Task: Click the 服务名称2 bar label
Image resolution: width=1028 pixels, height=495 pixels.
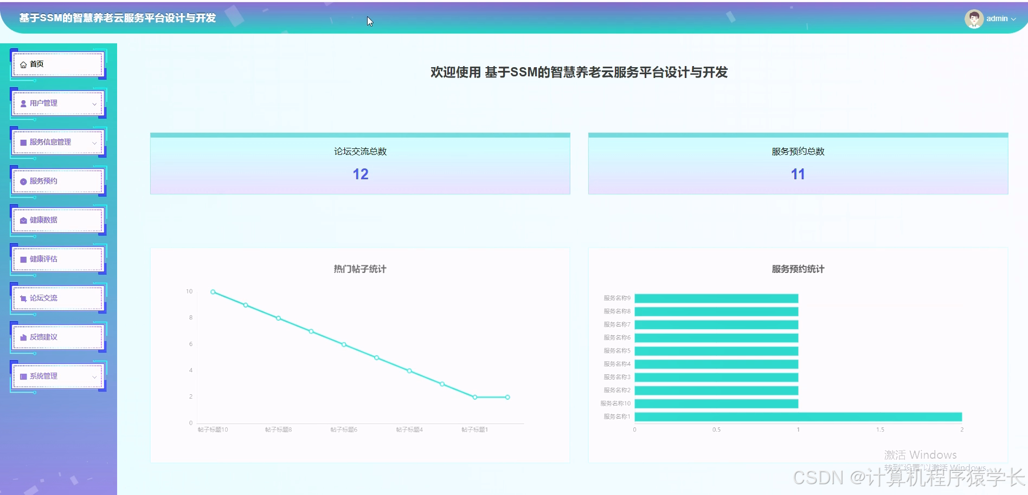Action: click(617, 390)
